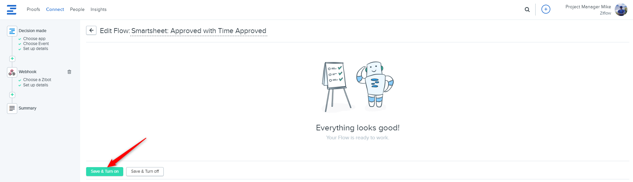Select Choose app sub-step
The height and width of the screenshot is (182, 633).
[x=34, y=39]
